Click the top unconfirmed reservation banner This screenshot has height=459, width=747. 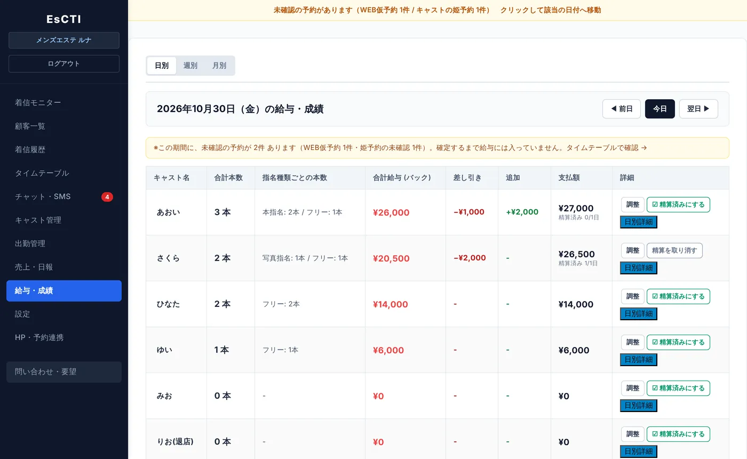pyautogui.click(x=438, y=10)
